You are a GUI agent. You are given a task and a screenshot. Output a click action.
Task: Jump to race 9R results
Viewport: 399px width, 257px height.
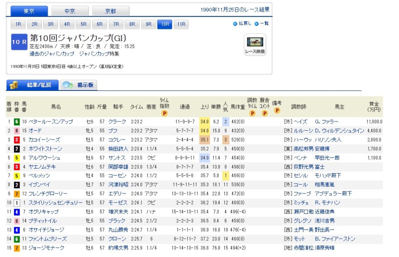(148, 24)
